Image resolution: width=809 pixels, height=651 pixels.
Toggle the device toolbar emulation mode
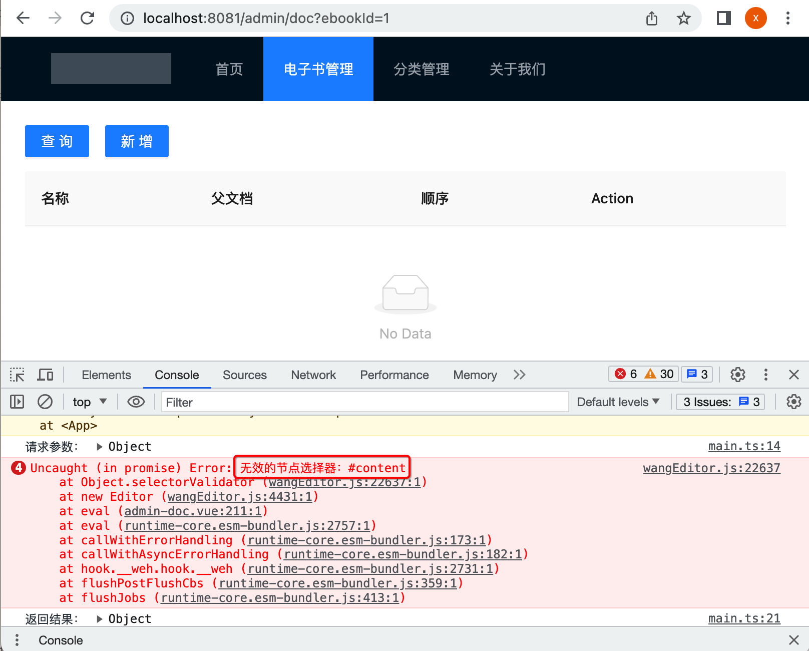(45, 374)
